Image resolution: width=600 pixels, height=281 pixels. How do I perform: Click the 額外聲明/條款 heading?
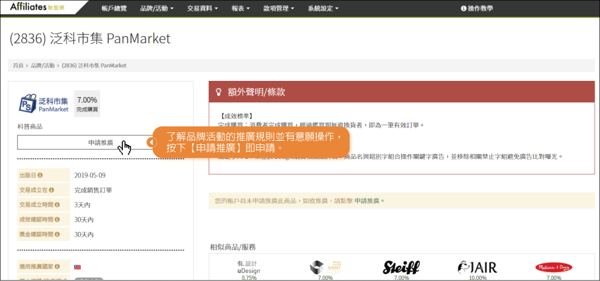tap(256, 92)
